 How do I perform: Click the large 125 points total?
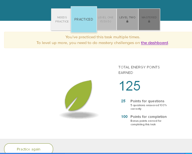coord(130,86)
